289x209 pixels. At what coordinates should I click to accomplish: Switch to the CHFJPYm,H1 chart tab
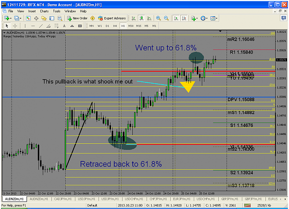point(158,199)
